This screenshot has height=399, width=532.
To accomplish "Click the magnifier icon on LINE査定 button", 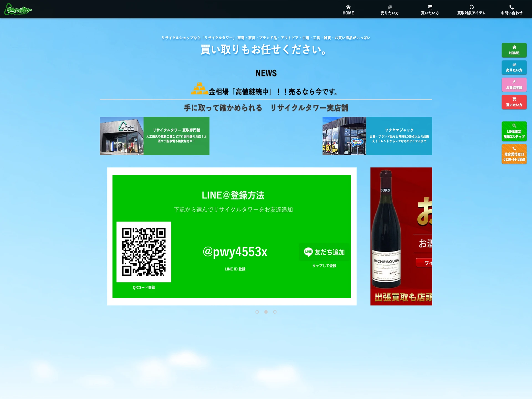I will pos(514,126).
